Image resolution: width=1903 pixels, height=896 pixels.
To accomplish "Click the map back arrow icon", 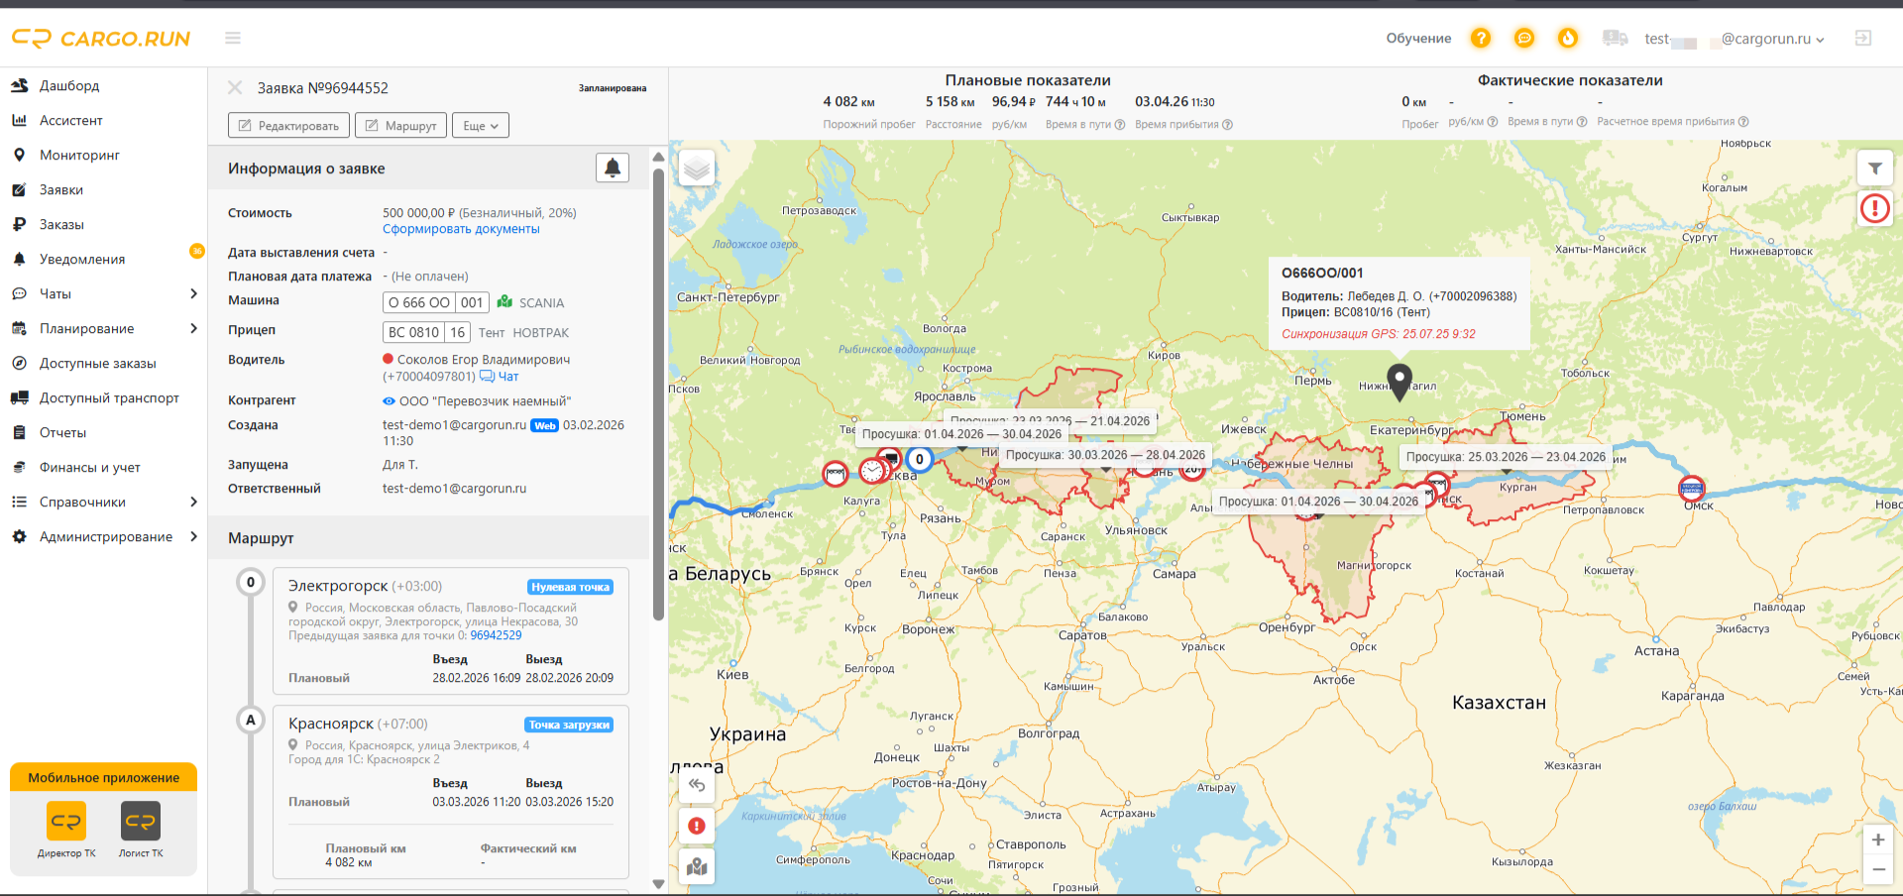I will pyautogui.click(x=697, y=785).
